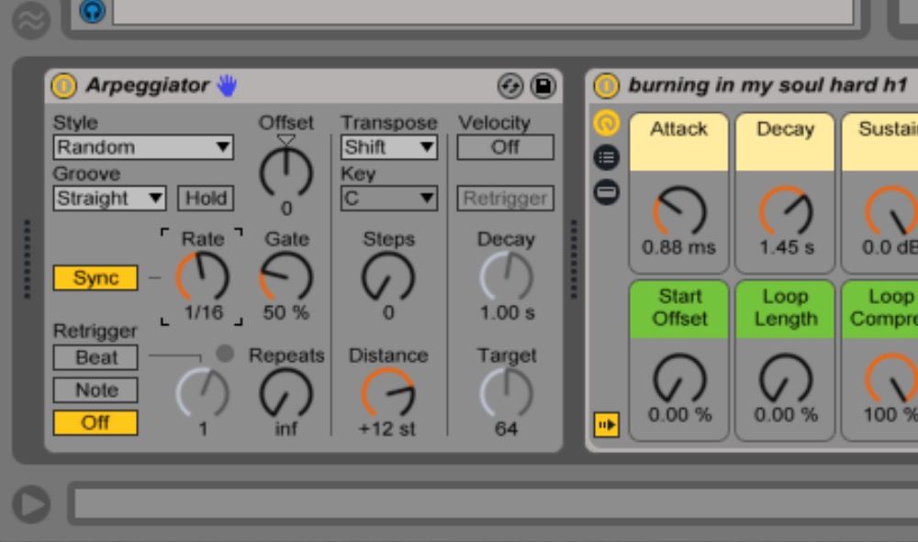This screenshot has height=542, width=918.
Task: Click the retrigger interval knob showing 1
Action: pos(202,393)
